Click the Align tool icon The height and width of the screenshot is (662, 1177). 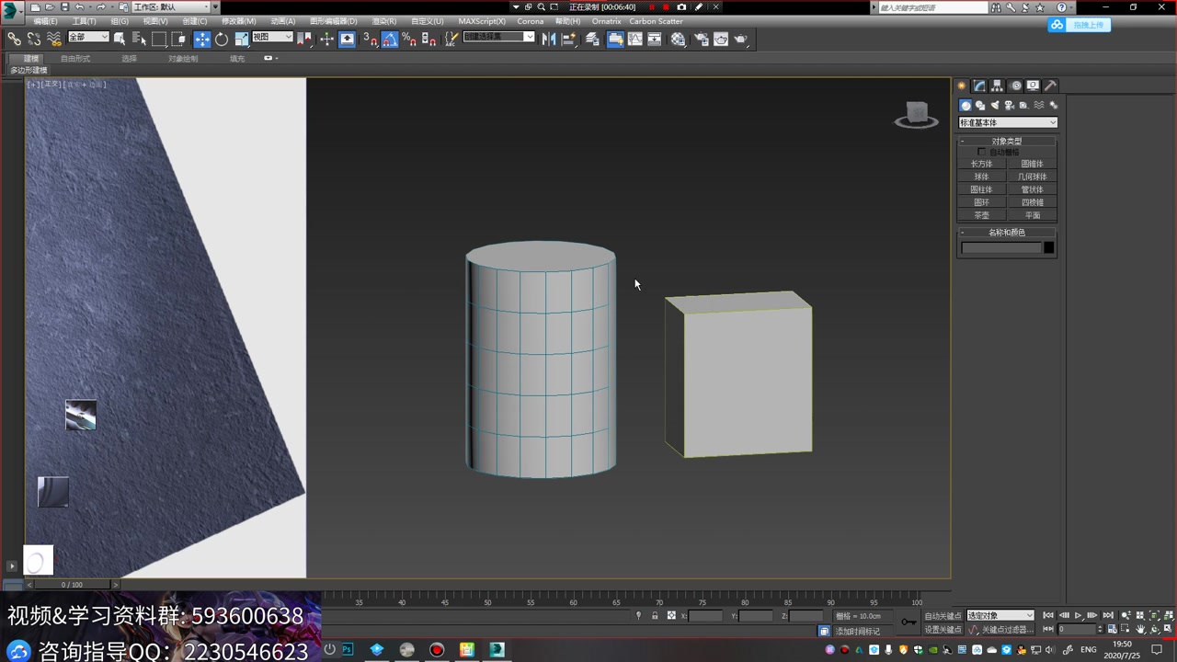click(568, 39)
